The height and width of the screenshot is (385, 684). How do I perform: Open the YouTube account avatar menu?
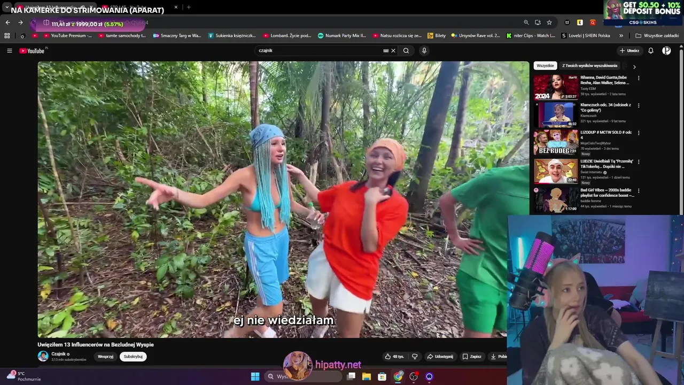(x=666, y=51)
